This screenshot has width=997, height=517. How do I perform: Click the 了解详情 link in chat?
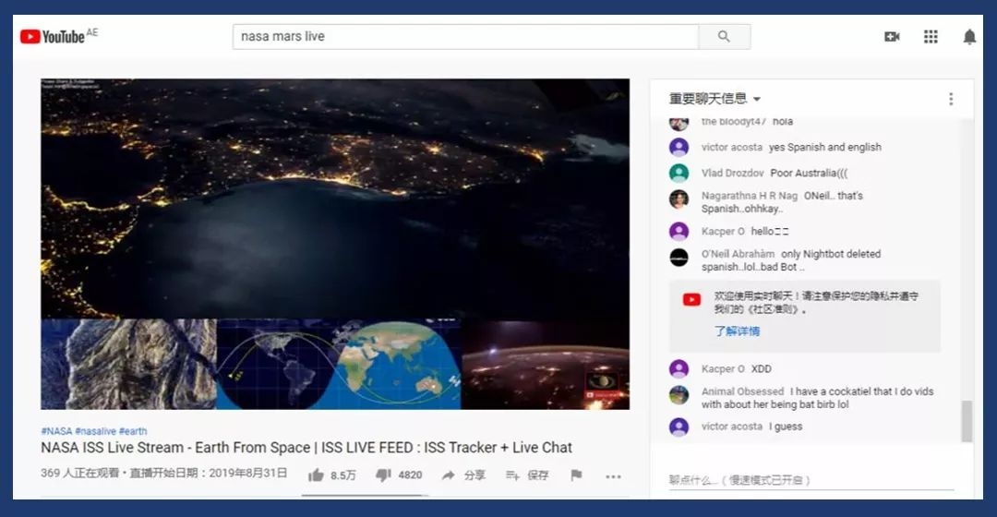[x=737, y=331]
